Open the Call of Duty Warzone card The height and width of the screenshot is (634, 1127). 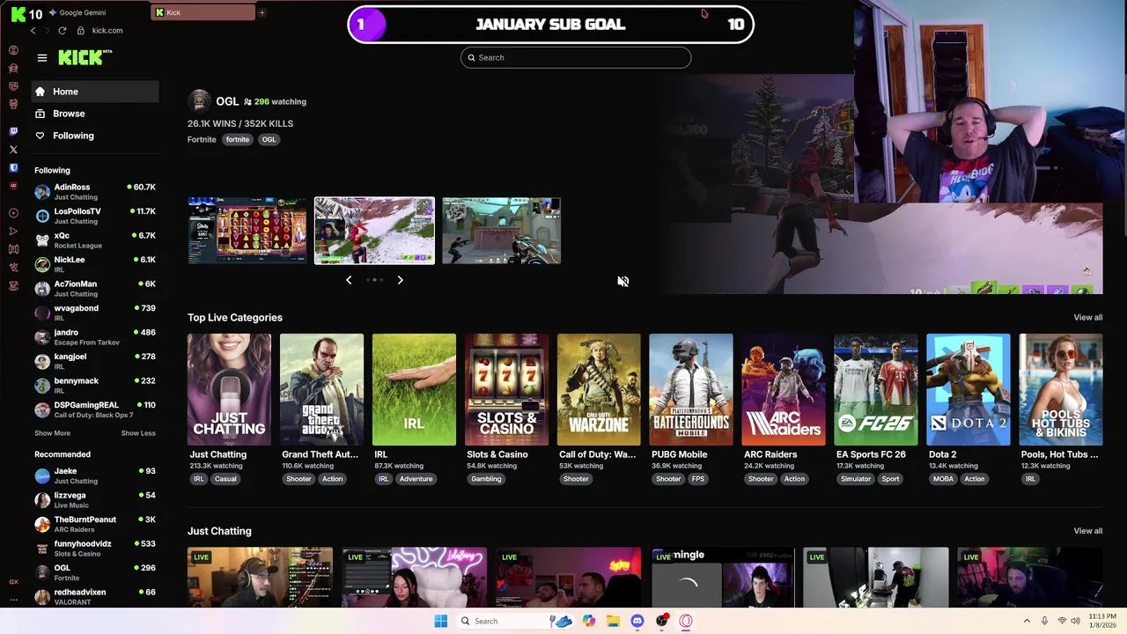[599, 389]
